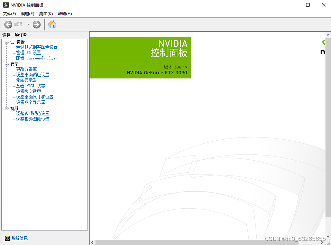The image size is (331, 245).
Task: Go to the home page icon
Action: click(52, 25)
